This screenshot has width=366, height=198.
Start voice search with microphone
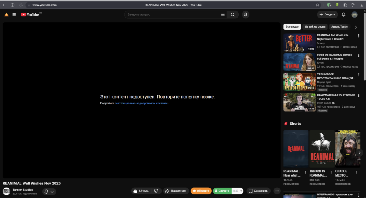point(246,15)
